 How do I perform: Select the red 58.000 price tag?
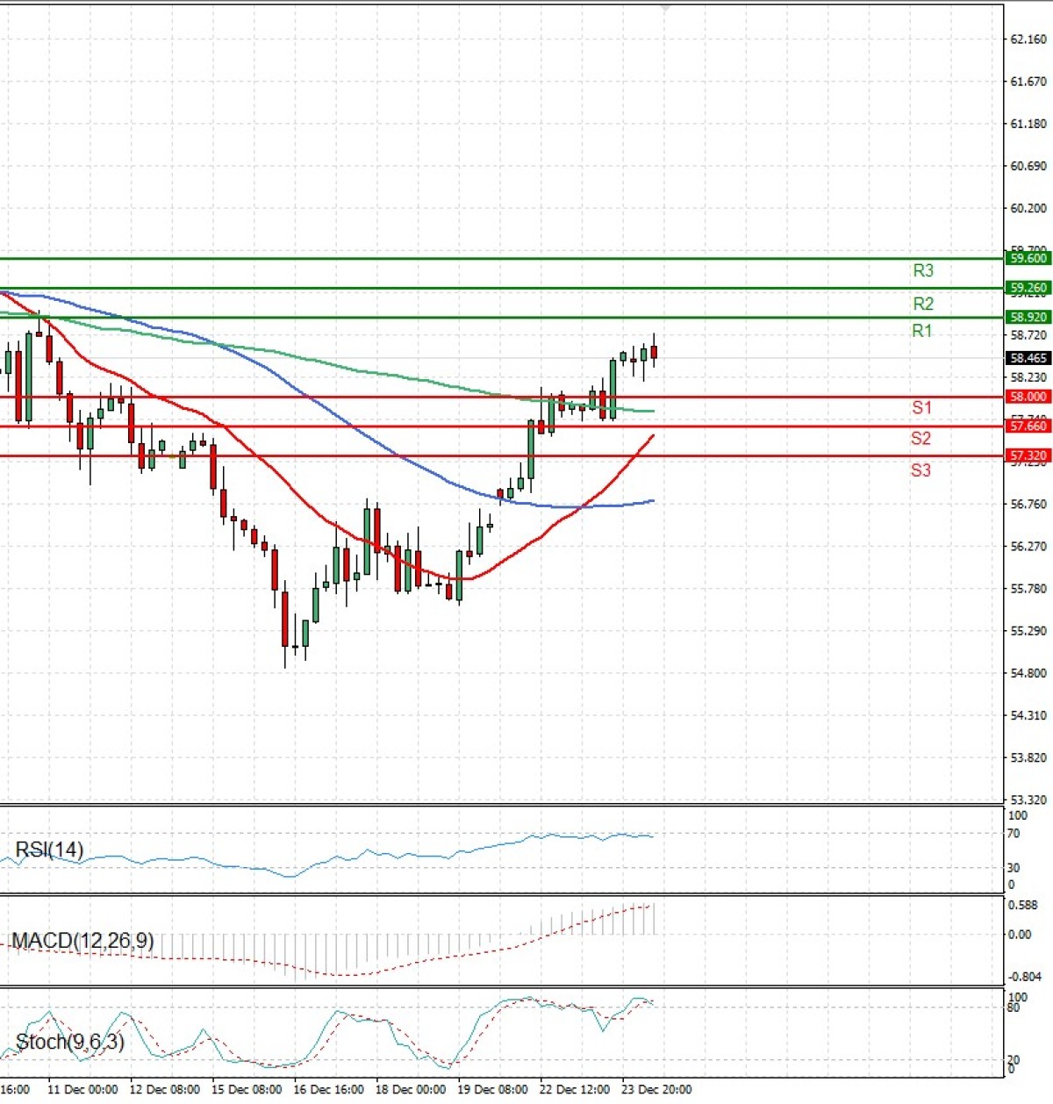[1028, 397]
